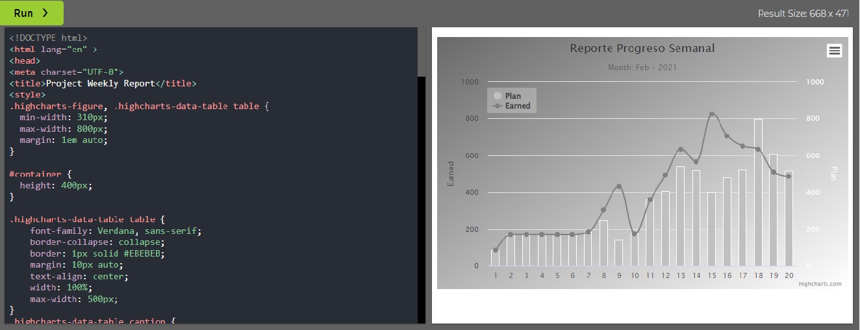
Task: Select the short Plan bar at week 9
Action: (618, 253)
